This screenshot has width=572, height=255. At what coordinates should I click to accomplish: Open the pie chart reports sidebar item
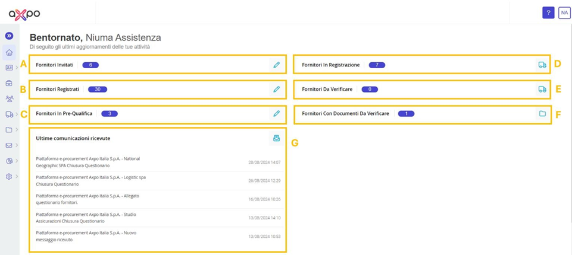9,161
